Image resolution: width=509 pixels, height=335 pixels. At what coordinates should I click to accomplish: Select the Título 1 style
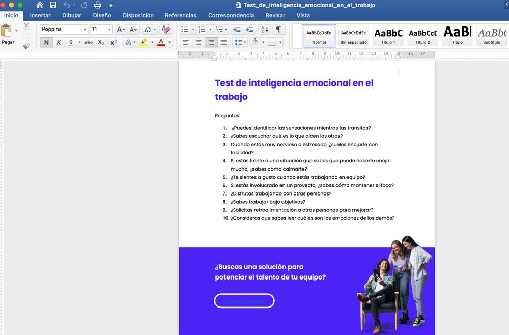(388, 36)
